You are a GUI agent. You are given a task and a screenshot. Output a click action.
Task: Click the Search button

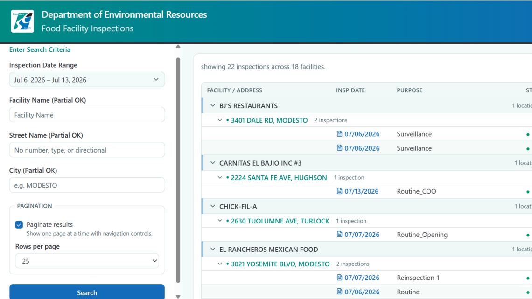click(87, 292)
